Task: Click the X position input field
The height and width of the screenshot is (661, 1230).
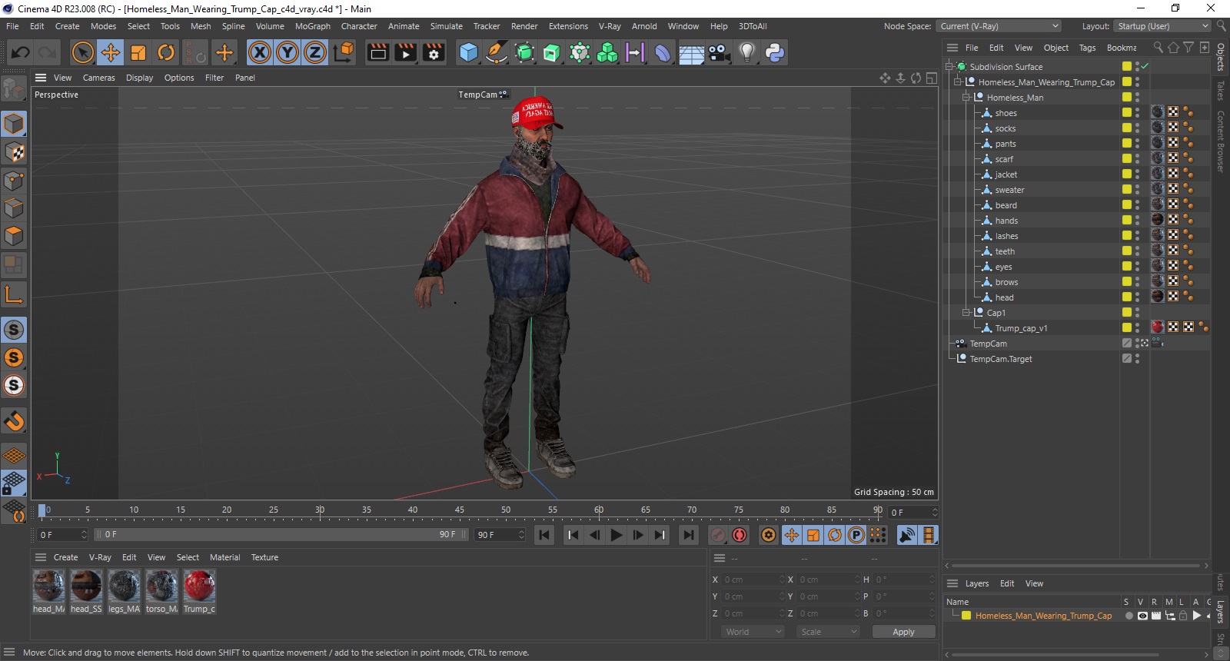Action: pyautogui.click(x=753, y=580)
